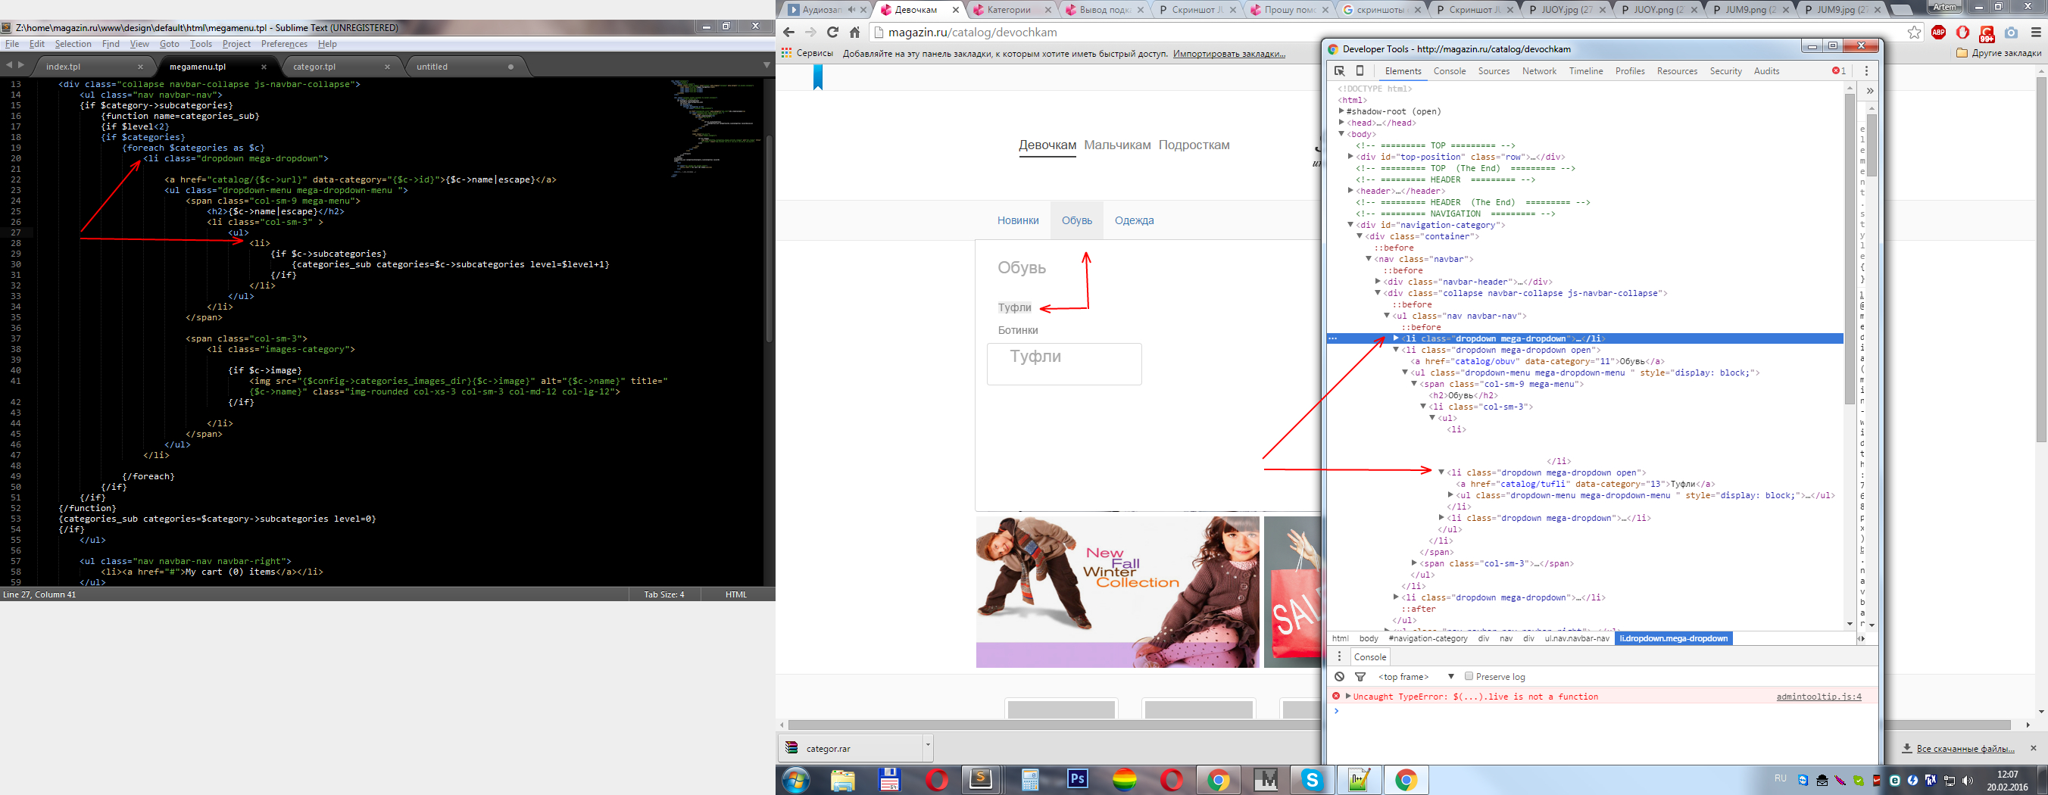Switch to index.tpl tab in Sublime

(x=64, y=67)
